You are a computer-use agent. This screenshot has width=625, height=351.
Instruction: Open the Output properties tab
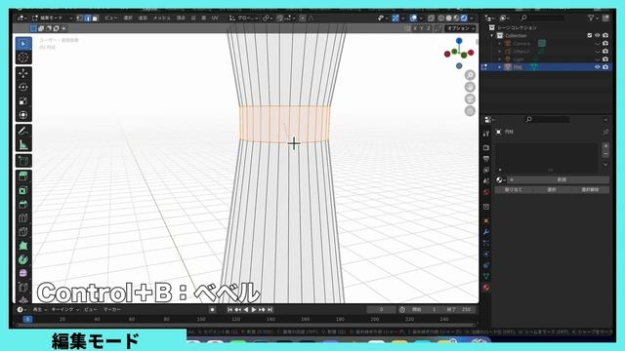(x=486, y=159)
